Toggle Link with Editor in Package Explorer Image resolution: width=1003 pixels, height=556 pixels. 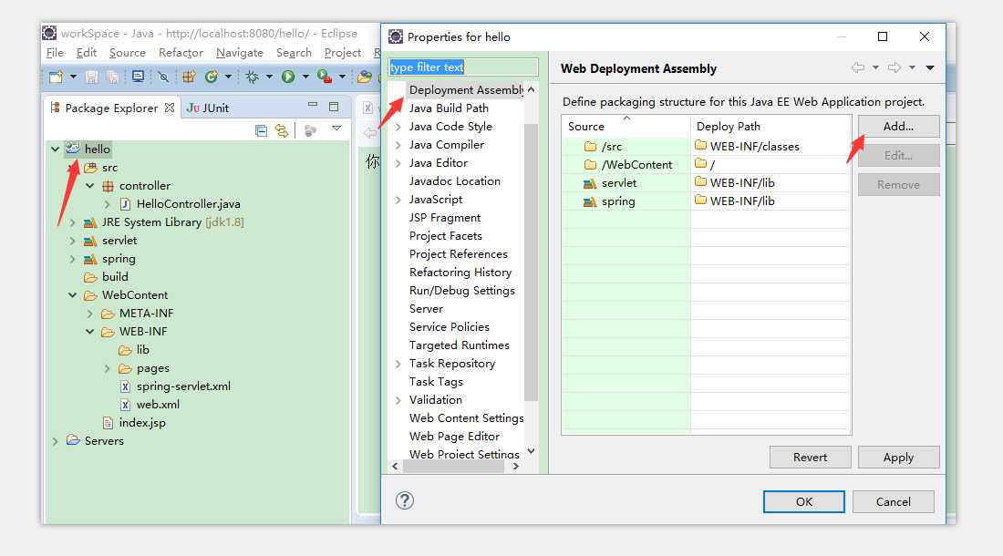282,130
